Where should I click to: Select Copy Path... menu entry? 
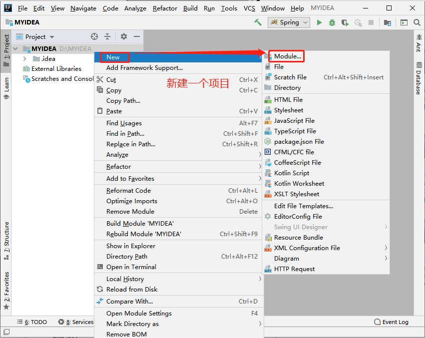pyautogui.click(x=178, y=101)
